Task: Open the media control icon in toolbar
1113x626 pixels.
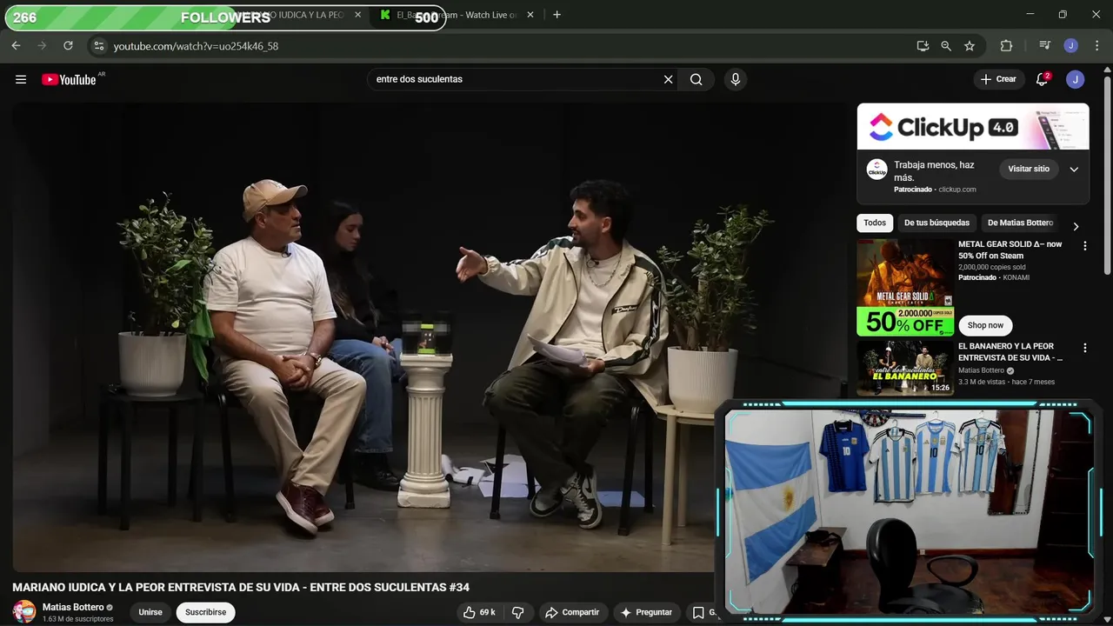Action: click(x=1044, y=46)
